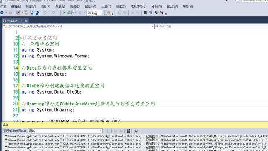The width and height of the screenshot is (268, 151).
Task: Open the 测试(S) menu
Action: tap(121, 6)
